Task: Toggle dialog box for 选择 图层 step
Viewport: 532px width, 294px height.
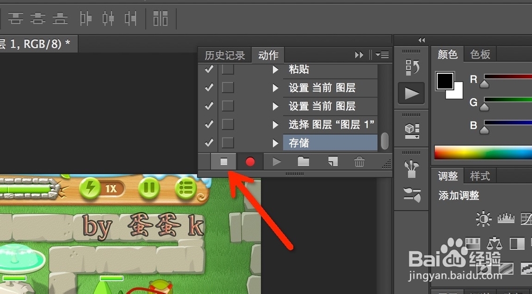Action: pos(228,124)
